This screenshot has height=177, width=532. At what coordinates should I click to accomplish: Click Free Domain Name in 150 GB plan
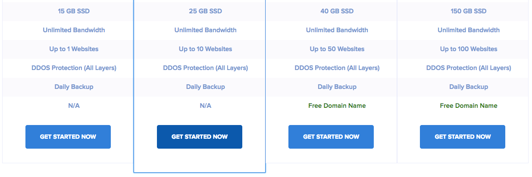[469, 106]
